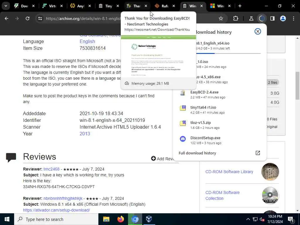Screen dimensions: 300x225
Task: Open the 2013 year link
Action: tap(85, 134)
